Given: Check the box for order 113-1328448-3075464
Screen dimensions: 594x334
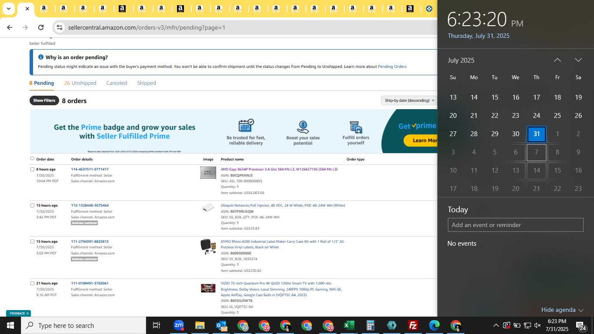Looking at the screenshot, I should 32,206.
